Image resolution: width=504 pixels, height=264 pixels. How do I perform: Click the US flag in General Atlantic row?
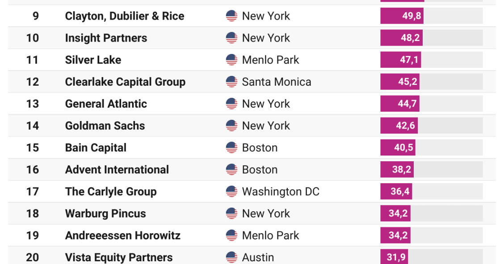231,104
